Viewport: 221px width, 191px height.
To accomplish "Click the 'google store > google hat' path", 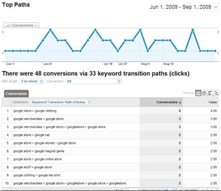I will (x=31, y=135).
